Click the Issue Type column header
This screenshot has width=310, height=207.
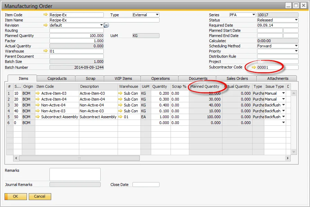point(275,86)
